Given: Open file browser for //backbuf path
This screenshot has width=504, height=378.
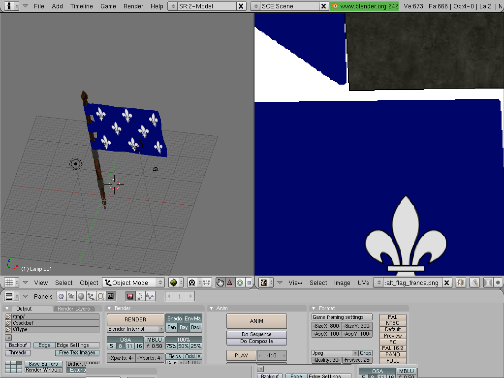Looking at the screenshot, I should click(8, 323).
